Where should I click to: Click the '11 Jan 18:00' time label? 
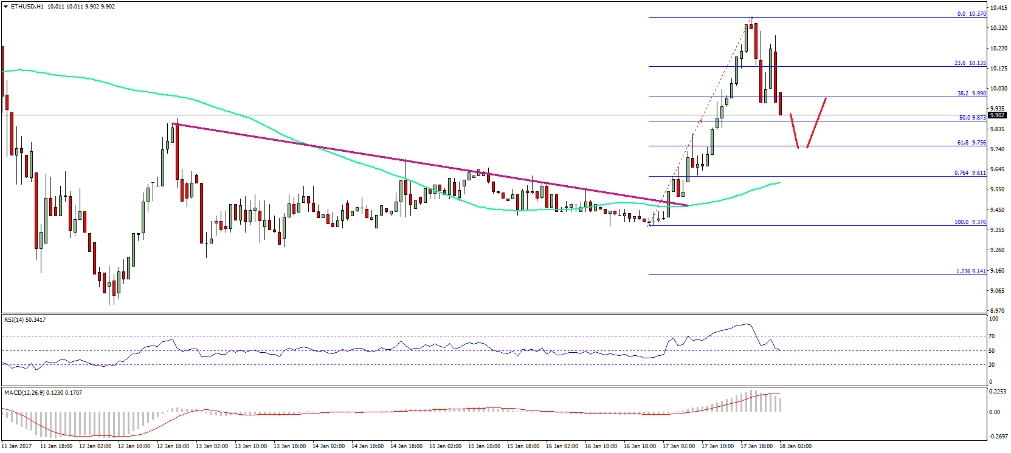pyautogui.click(x=57, y=446)
